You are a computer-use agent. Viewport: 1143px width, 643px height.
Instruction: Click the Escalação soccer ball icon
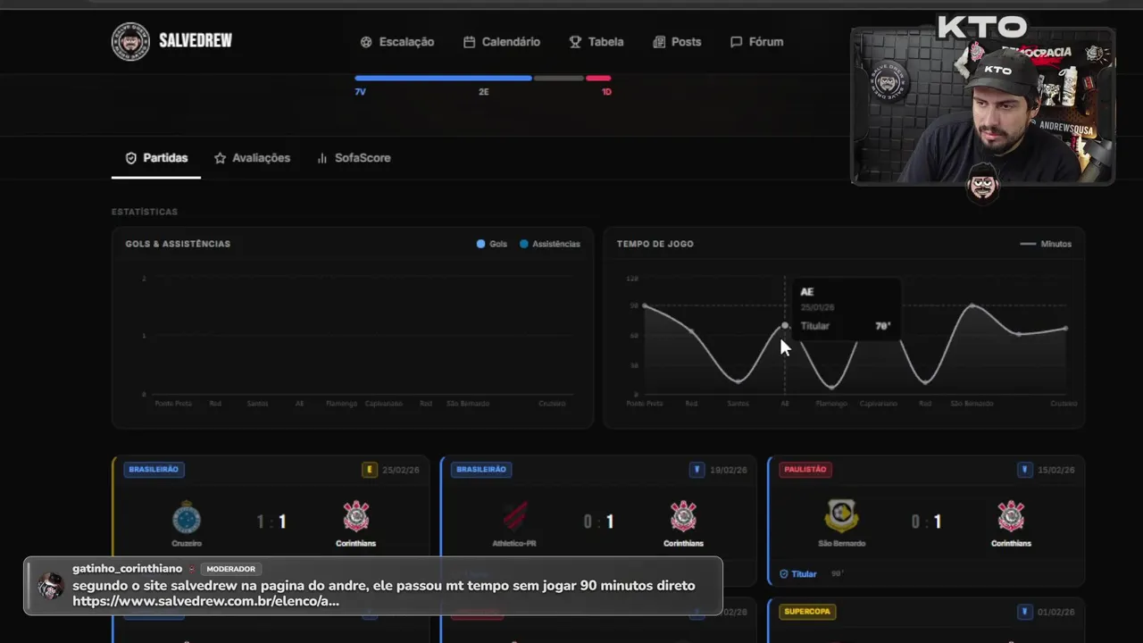pos(366,42)
